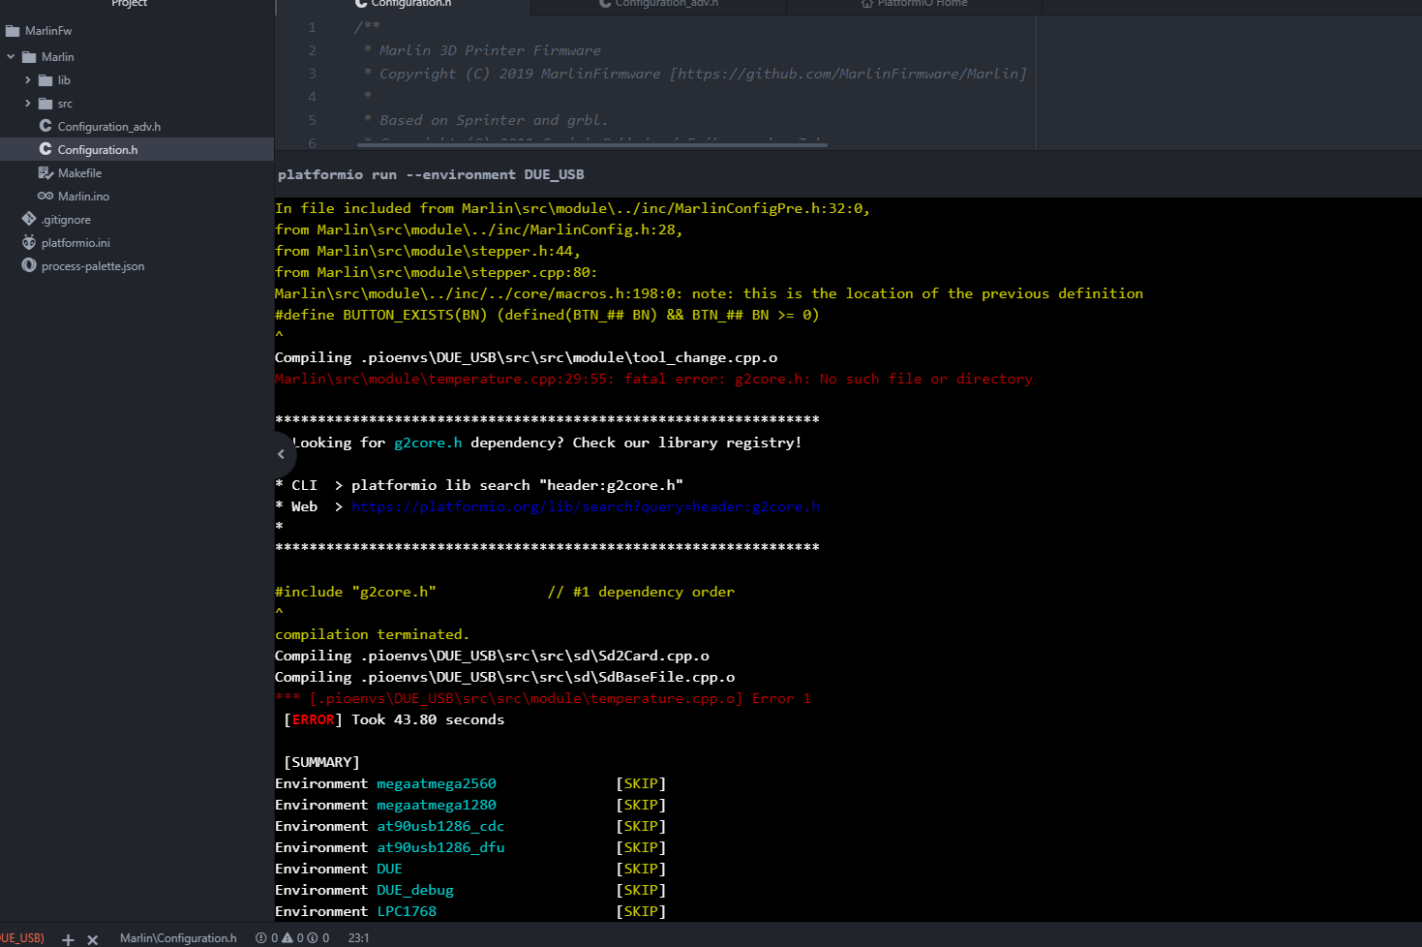Click the src folder icon
The width and height of the screenshot is (1422, 947).
point(45,104)
